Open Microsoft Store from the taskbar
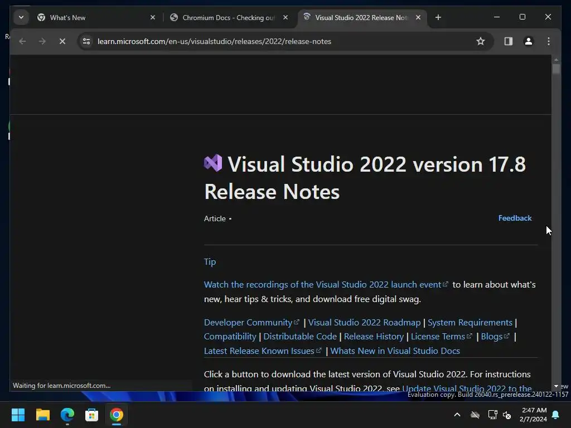 [x=92, y=415]
